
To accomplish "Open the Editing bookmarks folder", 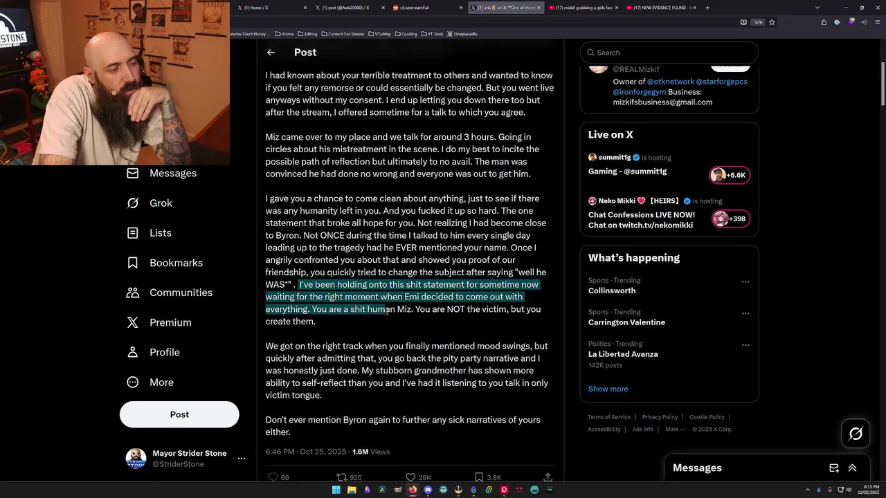I will [307, 34].
